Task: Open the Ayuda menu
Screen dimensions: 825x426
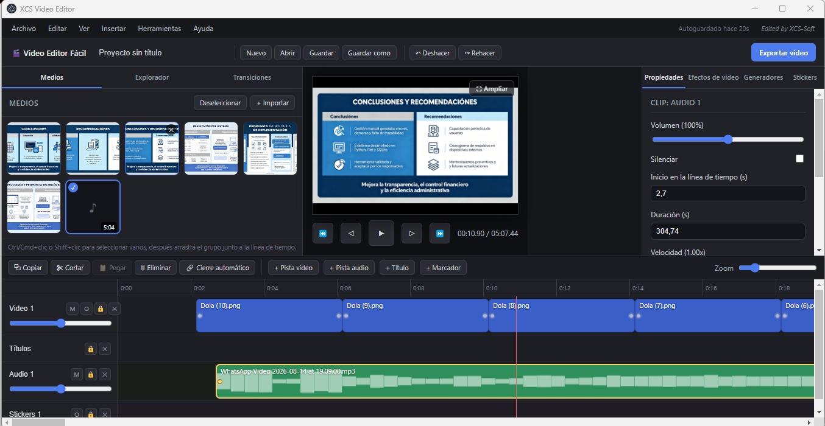Action: coord(204,29)
